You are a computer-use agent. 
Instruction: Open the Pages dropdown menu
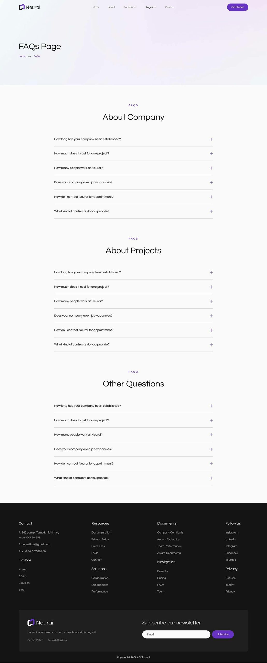coord(150,7)
